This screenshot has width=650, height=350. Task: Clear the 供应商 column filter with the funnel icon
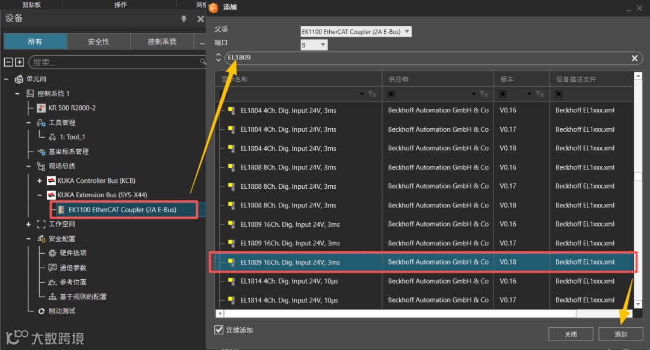pyautogui.click(x=484, y=94)
